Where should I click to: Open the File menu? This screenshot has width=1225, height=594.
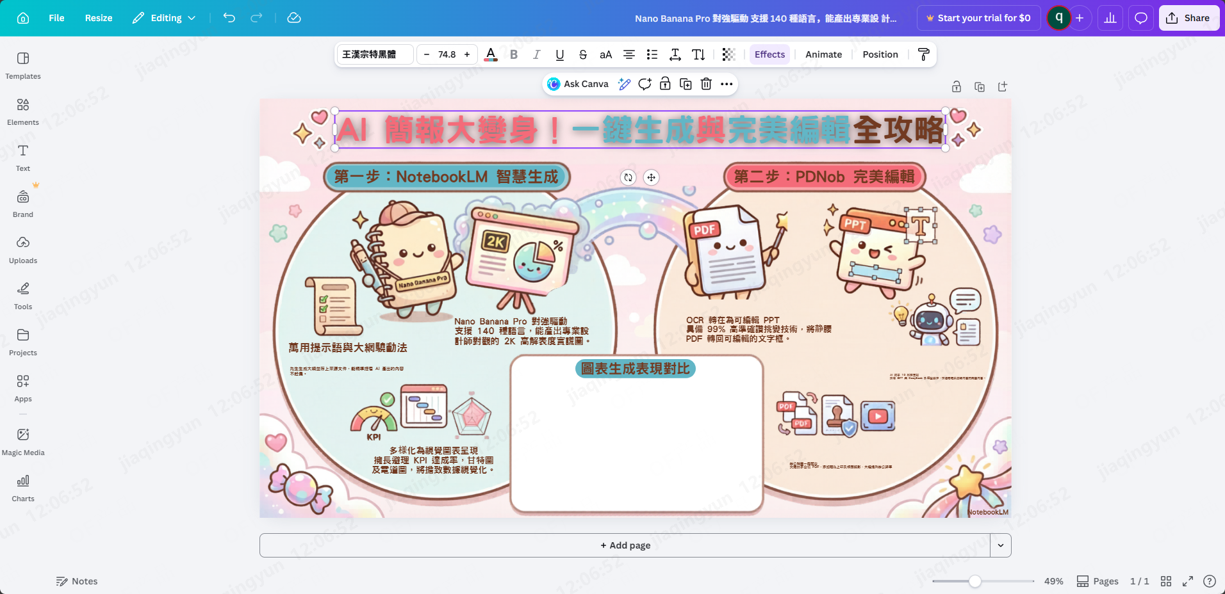[56, 18]
